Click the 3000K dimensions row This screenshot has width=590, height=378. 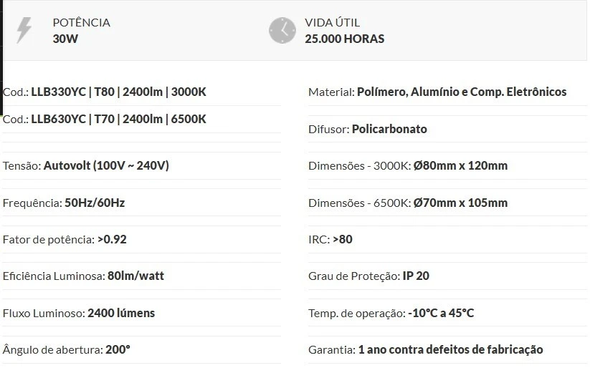tap(407, 165)
